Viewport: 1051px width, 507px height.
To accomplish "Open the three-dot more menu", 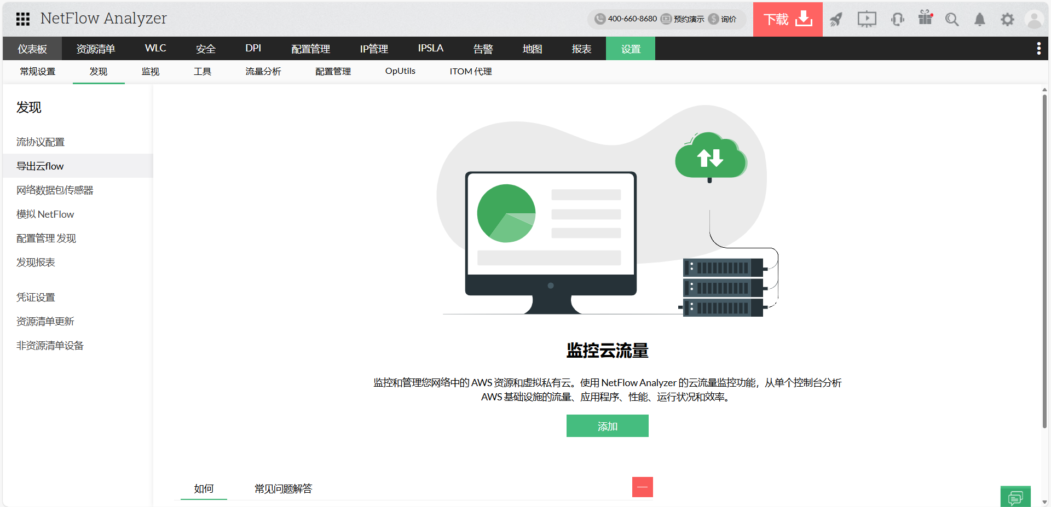I will tap(1038, 49).
